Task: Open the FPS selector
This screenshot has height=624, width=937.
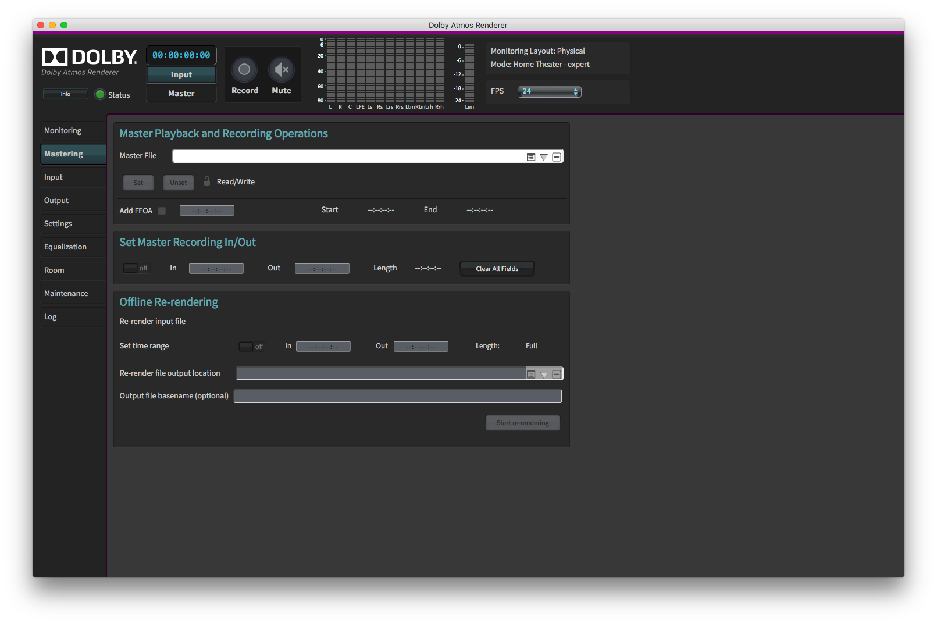Action: pos(547,91)
